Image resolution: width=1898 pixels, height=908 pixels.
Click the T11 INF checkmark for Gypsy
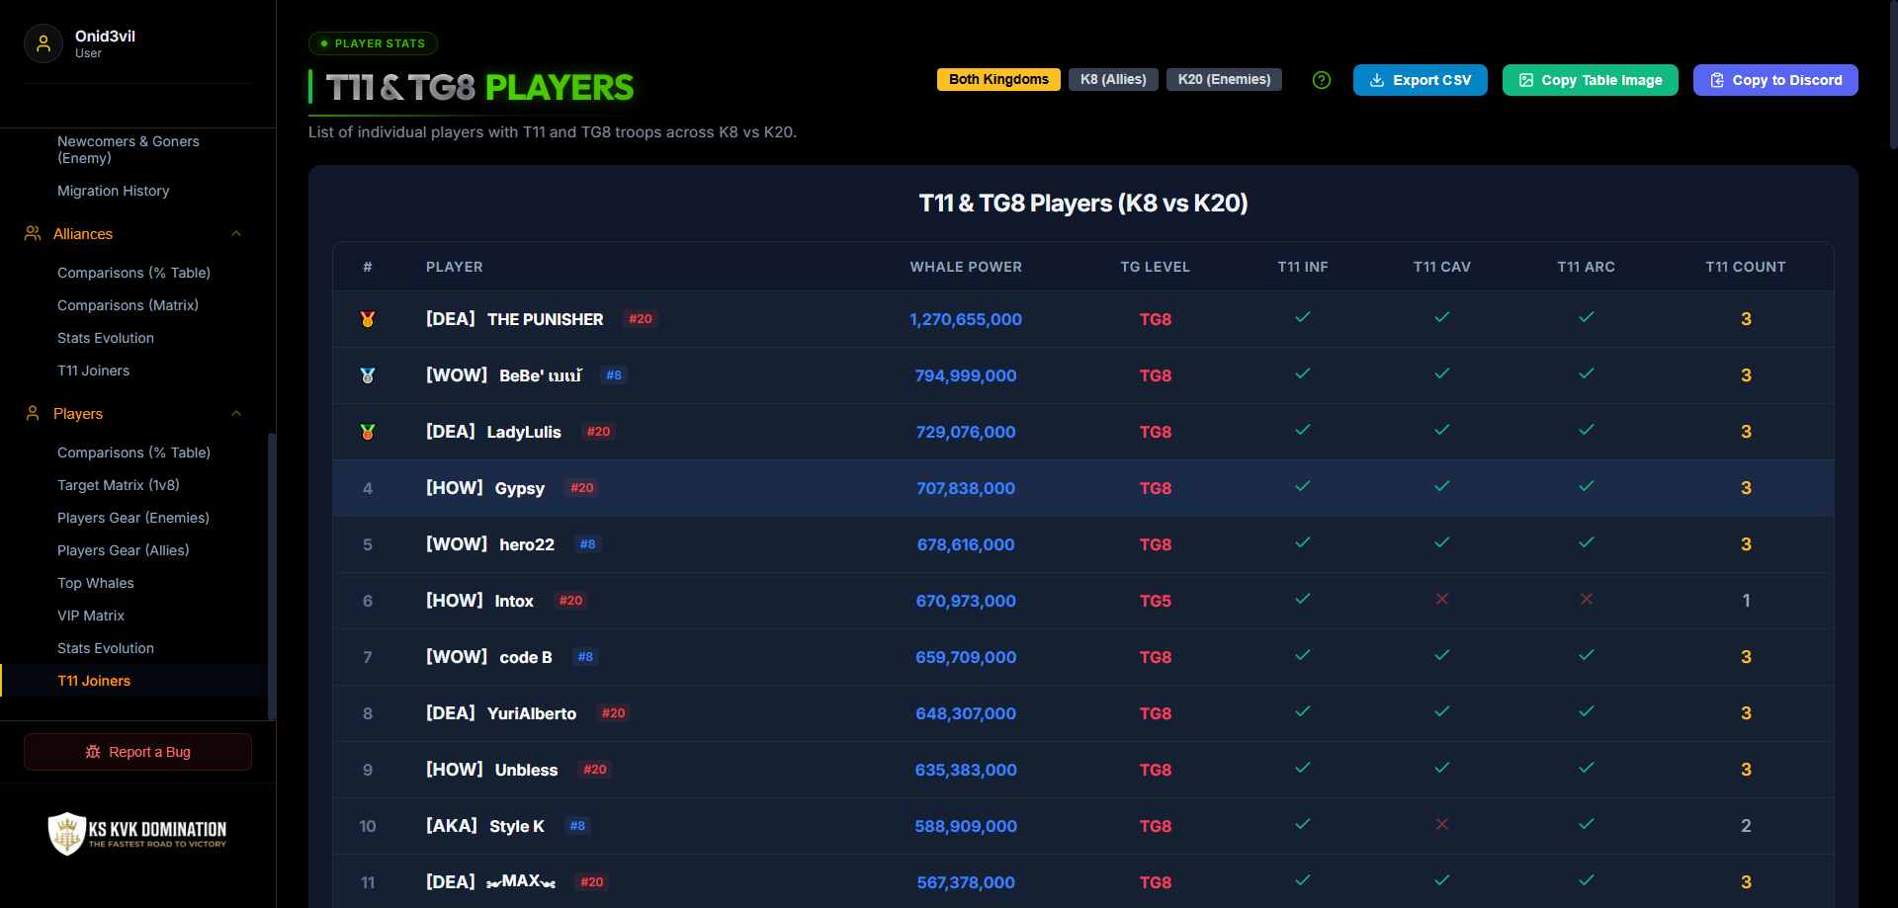[1303, 486]
